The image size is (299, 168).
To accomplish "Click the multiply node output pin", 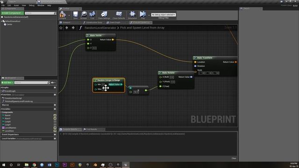I will (146, 90).
